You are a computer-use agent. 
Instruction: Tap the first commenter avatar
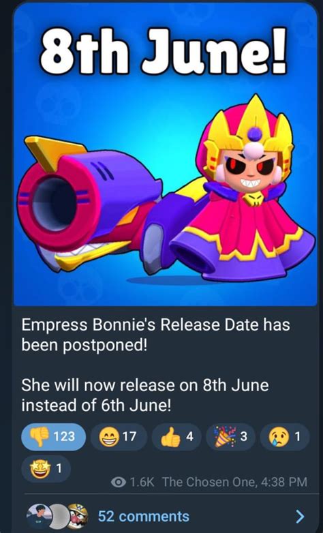pos(39,516)
